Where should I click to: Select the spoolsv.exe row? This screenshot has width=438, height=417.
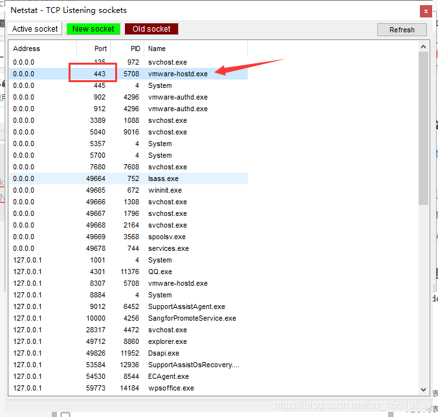point(129,237)
